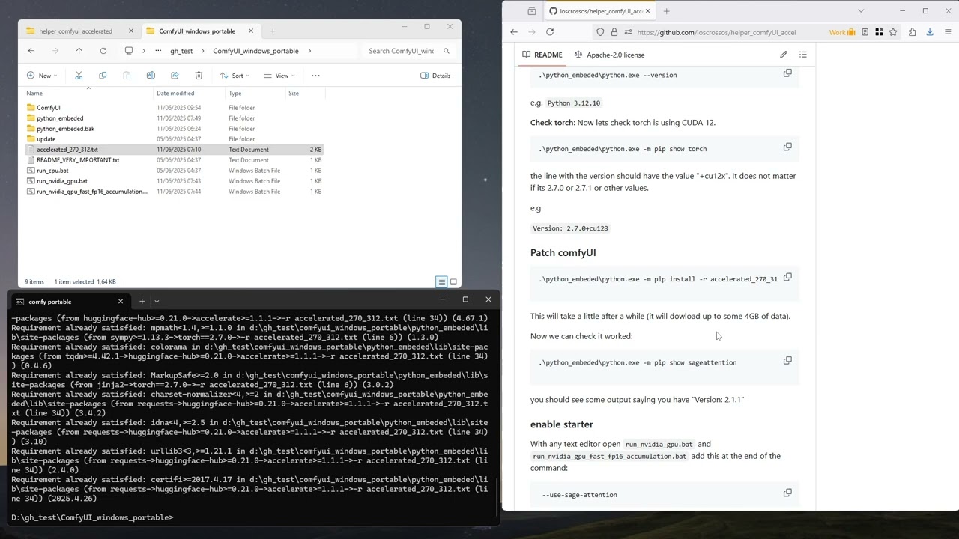The height and width of the screenshot is (539, 959).
Task: Click the Work container label in address bar
Action: [x=842, y=32]
